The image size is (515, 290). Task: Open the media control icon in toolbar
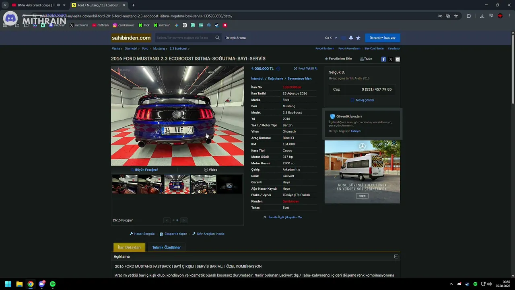[x=491, y=16]
